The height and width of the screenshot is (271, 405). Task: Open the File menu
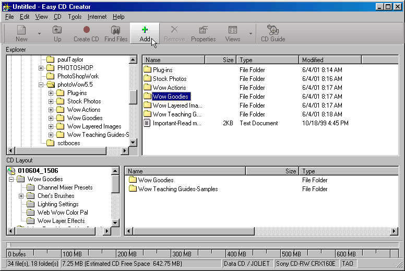coord(9,17)
